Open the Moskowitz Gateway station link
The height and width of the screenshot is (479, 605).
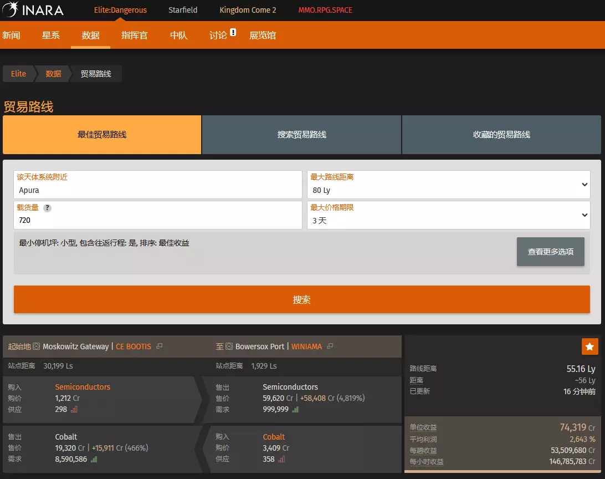tap(75, 346)
